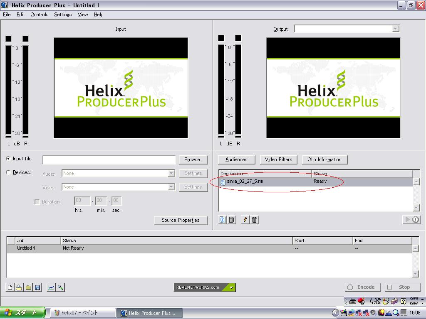426x319 pixels.
Task: Show hidden tray icons arrow
Action: pos(335,313)
